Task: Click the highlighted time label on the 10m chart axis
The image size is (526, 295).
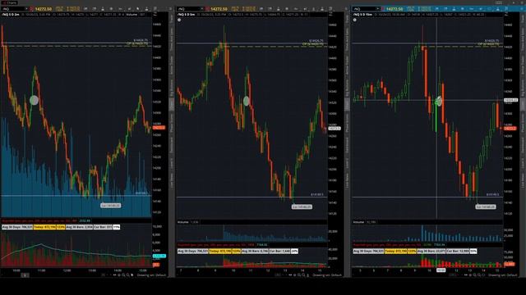Action: [x=441, y=270]
